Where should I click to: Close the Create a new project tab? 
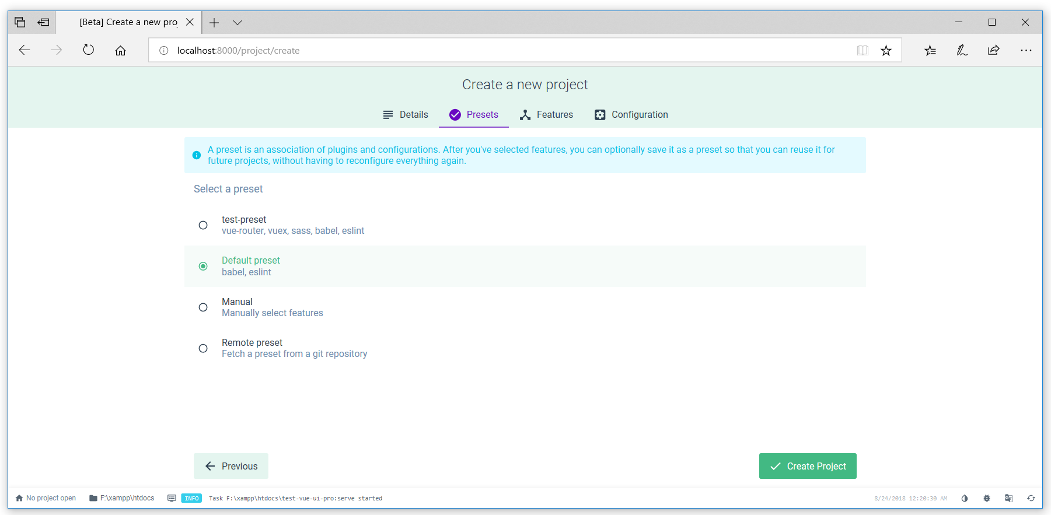coord(190,22)
